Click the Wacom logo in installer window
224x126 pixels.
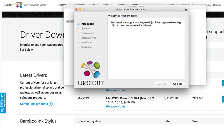pyautogui.click(x=91, y=73)
